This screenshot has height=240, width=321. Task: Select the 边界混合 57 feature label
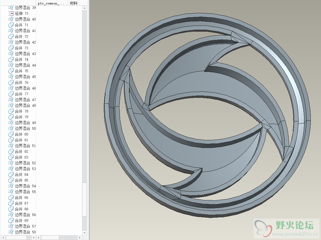25,226
